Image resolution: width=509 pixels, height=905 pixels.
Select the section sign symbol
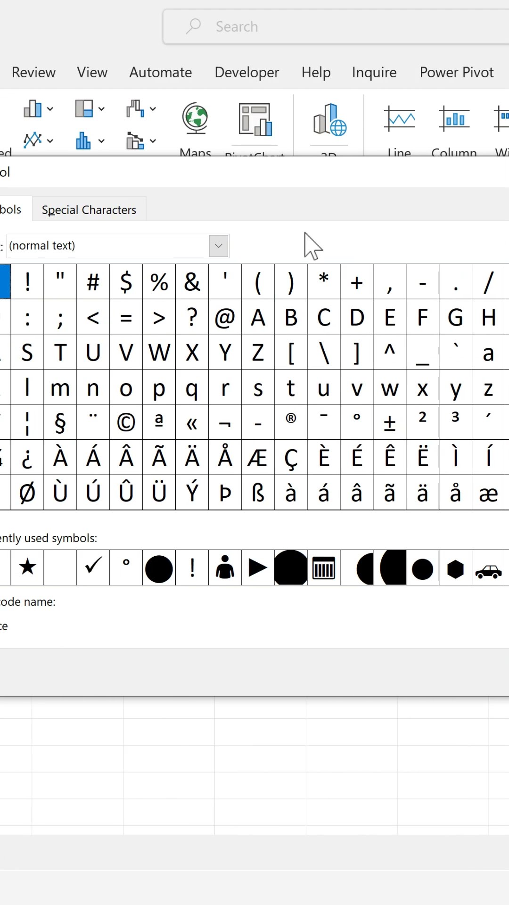point(60,422)
